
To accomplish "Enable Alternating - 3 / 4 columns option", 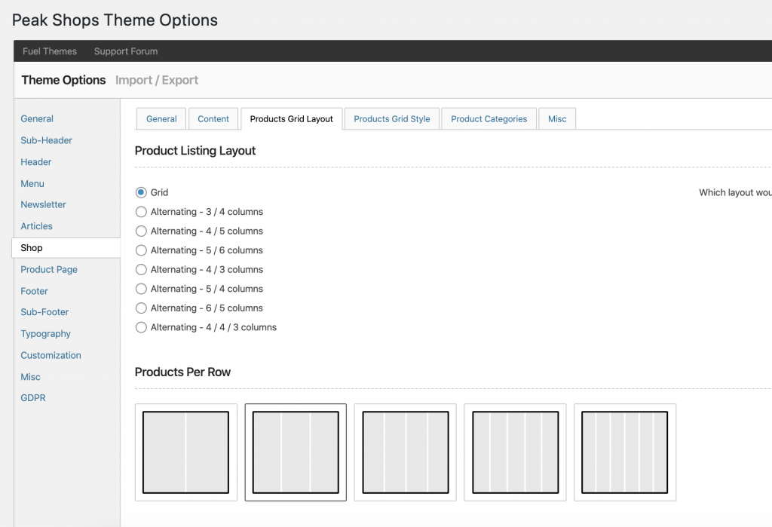I will [141, 212].
